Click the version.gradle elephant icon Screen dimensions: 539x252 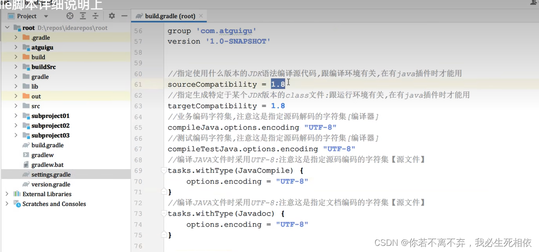(x=26, y=184)
